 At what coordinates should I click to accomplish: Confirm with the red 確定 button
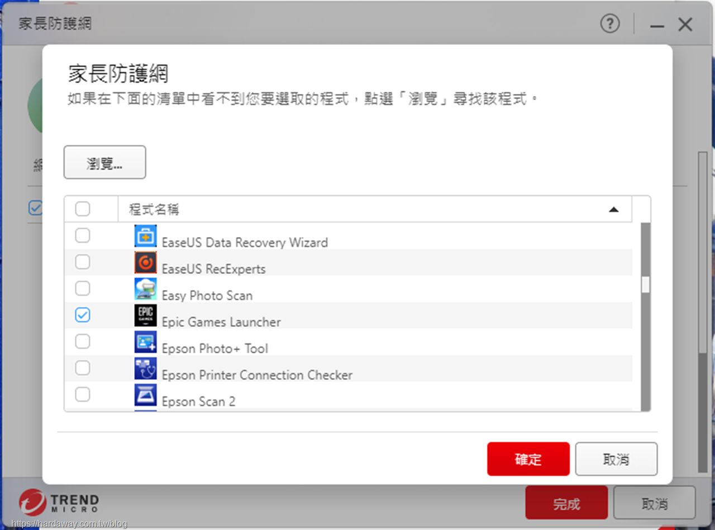tap(528, 459)
